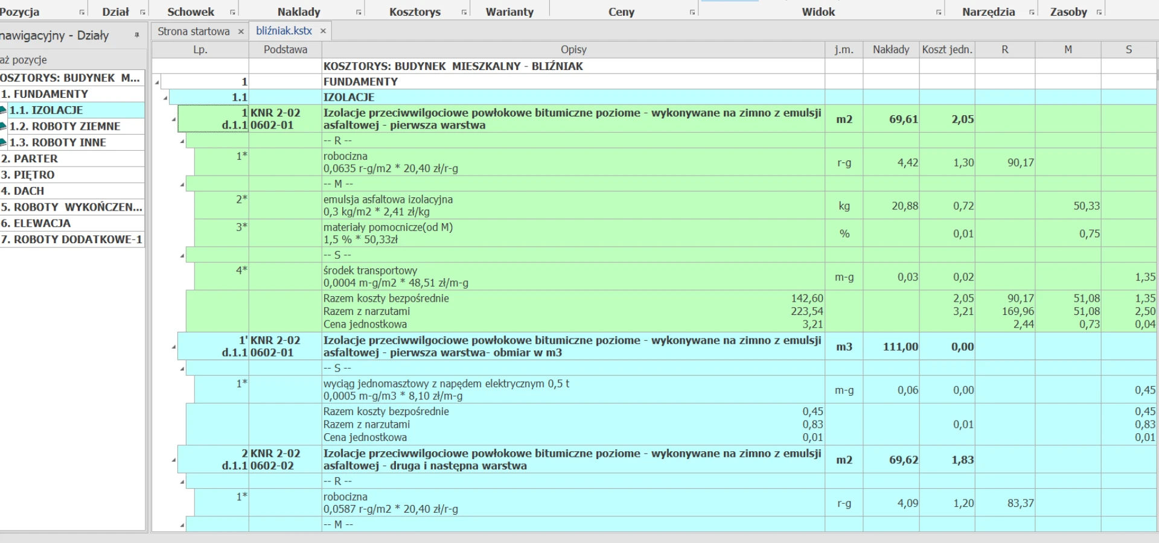Select 5. ROBOTY WYKOŃCZEN... in the navigation tree
This screenshot has height=543, width=1159.
[x=72, y=207]
